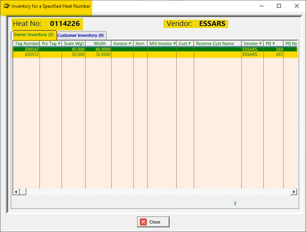
Task: Click the PO number 267 cell
Action: 273,54
